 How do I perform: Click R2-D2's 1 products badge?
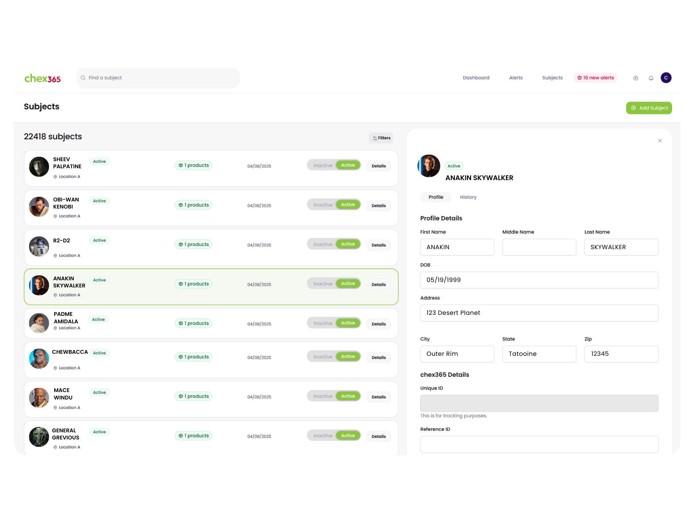point(193,244)
